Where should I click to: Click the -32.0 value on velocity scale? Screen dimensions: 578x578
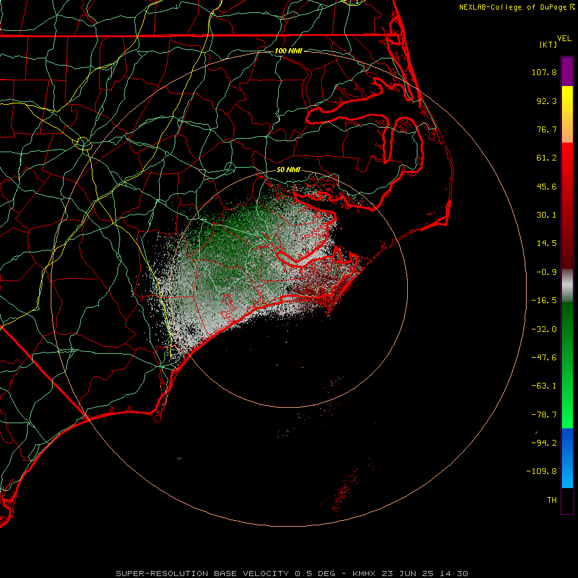544,329
